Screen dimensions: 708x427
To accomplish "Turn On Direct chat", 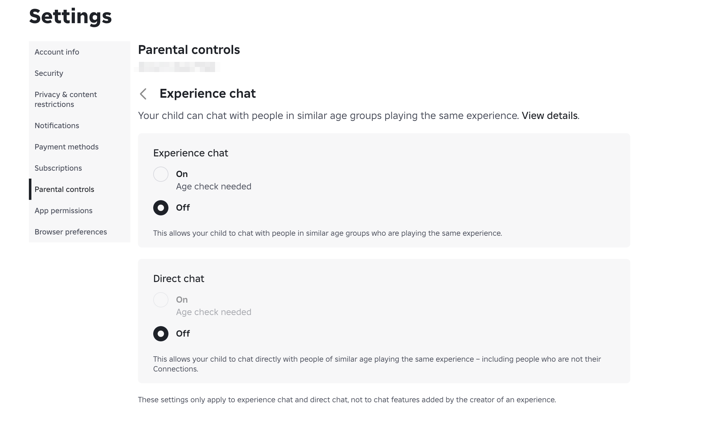I will (161, 299).
